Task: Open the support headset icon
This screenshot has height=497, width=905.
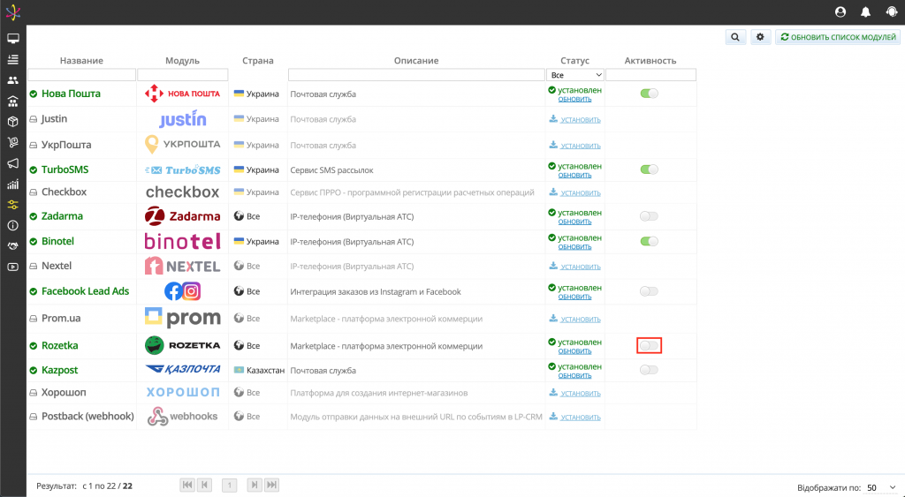Action: coord(892,12)
